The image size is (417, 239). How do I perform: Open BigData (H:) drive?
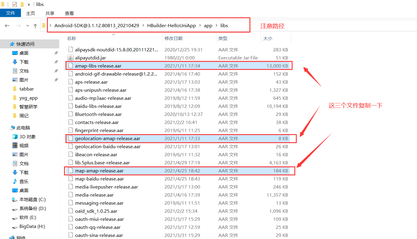(32, 226)
